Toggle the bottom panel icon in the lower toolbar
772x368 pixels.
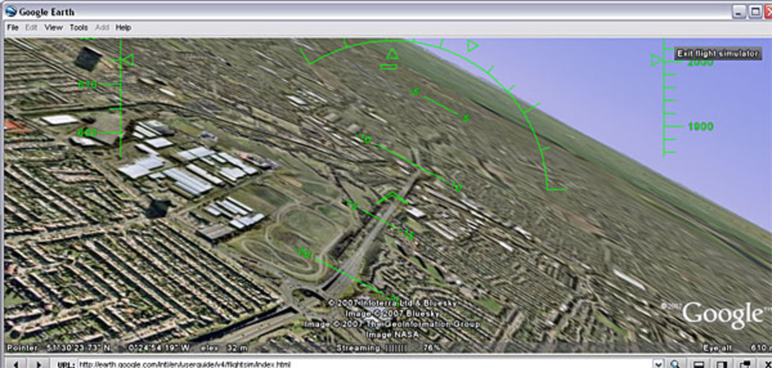tap(700, 363)
